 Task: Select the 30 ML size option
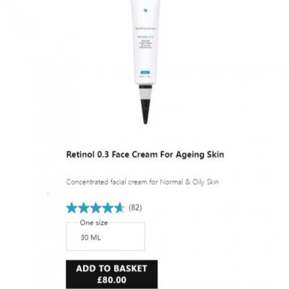(90, 238)
